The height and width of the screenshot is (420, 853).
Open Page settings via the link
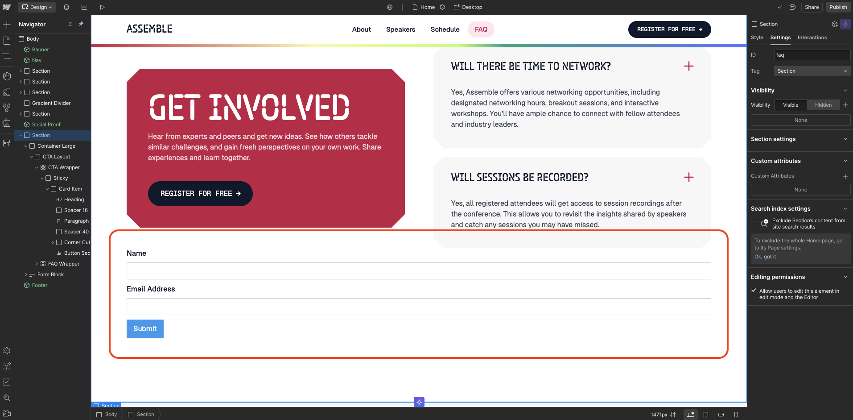(x=784, y=248)
